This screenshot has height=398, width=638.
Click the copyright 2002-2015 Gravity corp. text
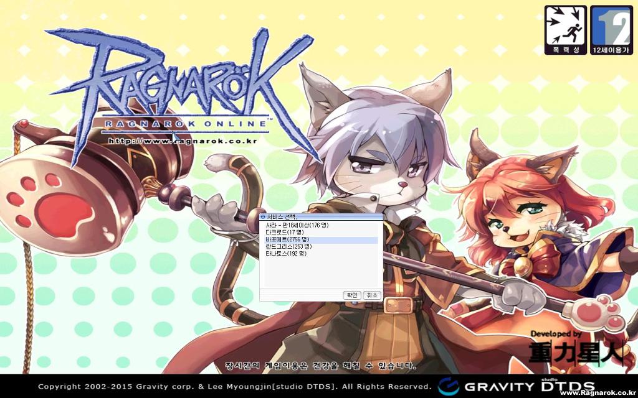click(x=234, y=386)
